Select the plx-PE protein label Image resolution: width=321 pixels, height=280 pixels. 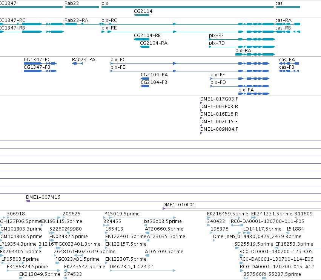[118, 67]
